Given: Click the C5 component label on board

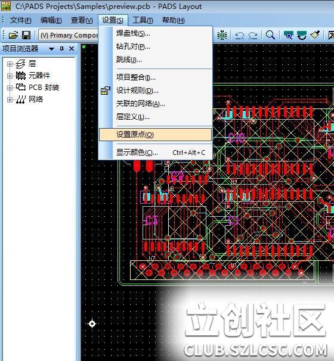Looking at the screenshot, I should [x=151, y=220].
